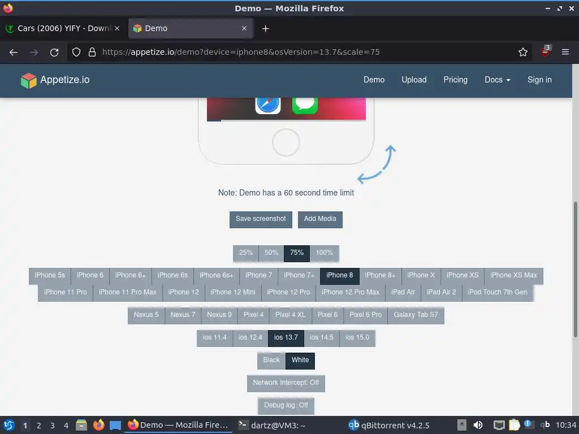Open the Upload nav link

(414, 80)
